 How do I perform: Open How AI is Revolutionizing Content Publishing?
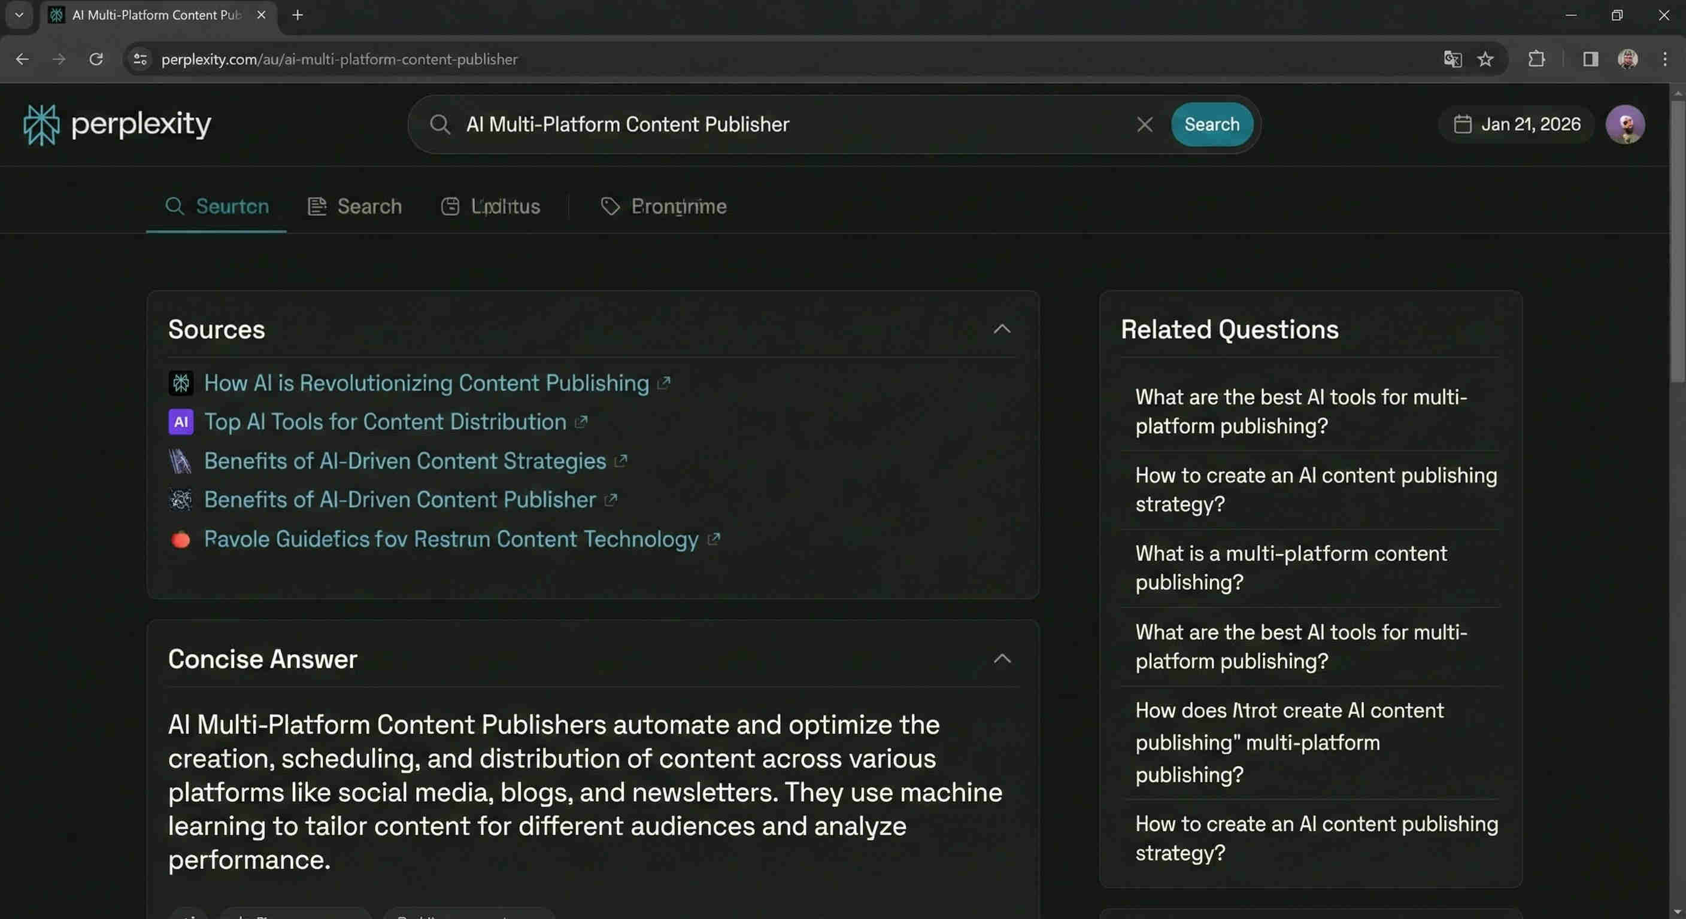click(x=426, y=383)
